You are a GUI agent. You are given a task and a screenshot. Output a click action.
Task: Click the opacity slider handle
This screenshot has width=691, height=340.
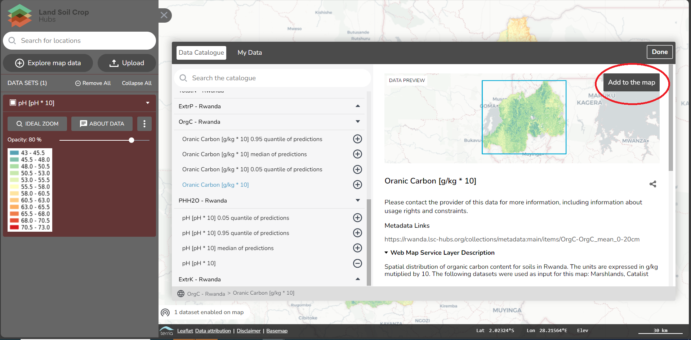pos(131,140)
